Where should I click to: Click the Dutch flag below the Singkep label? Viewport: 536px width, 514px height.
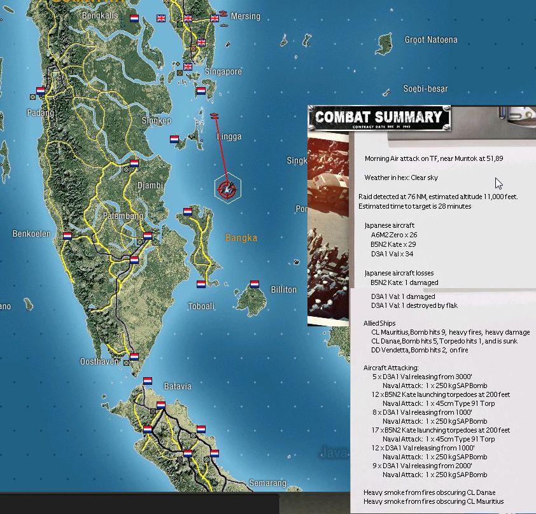174,139
